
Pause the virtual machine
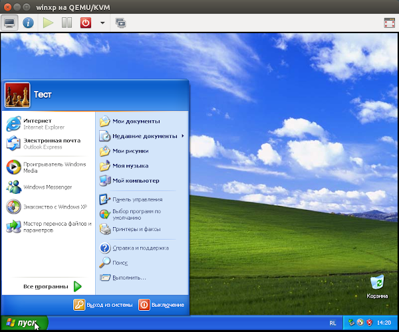click(x=66, y=23)
